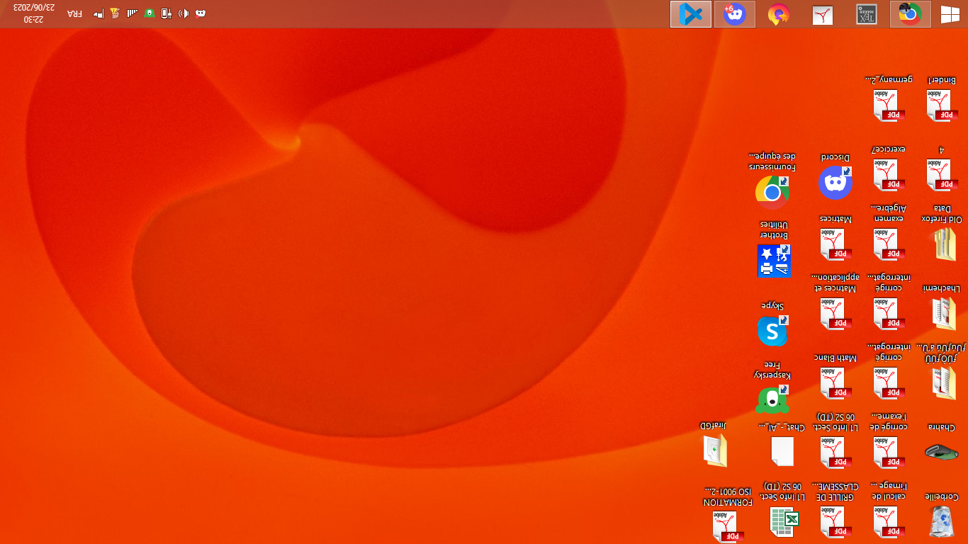
Task: Open Adobe Reader from the taskbar
Action: [823, 14]
